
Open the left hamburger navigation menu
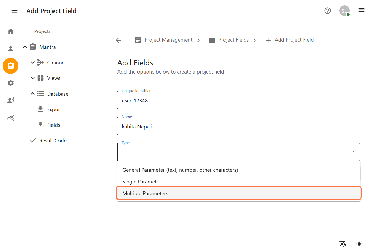pos(15,11)
